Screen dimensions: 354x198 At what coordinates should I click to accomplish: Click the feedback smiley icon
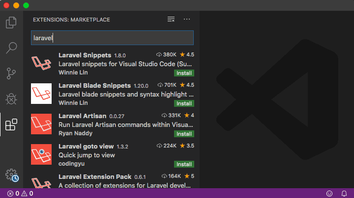[329, 194]
